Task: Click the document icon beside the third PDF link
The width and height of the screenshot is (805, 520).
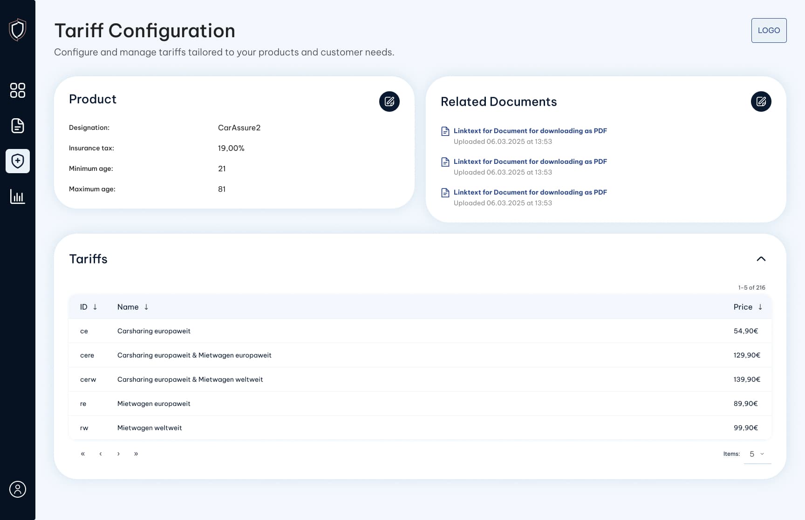Action: point(445,192)
